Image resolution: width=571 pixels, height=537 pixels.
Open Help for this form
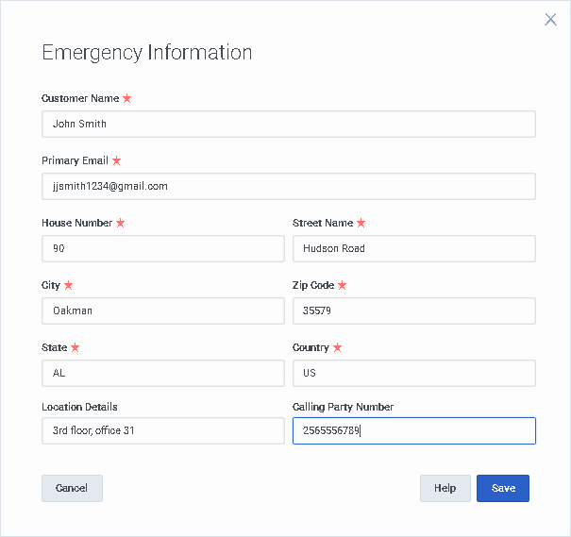click(x=445, y=488)
